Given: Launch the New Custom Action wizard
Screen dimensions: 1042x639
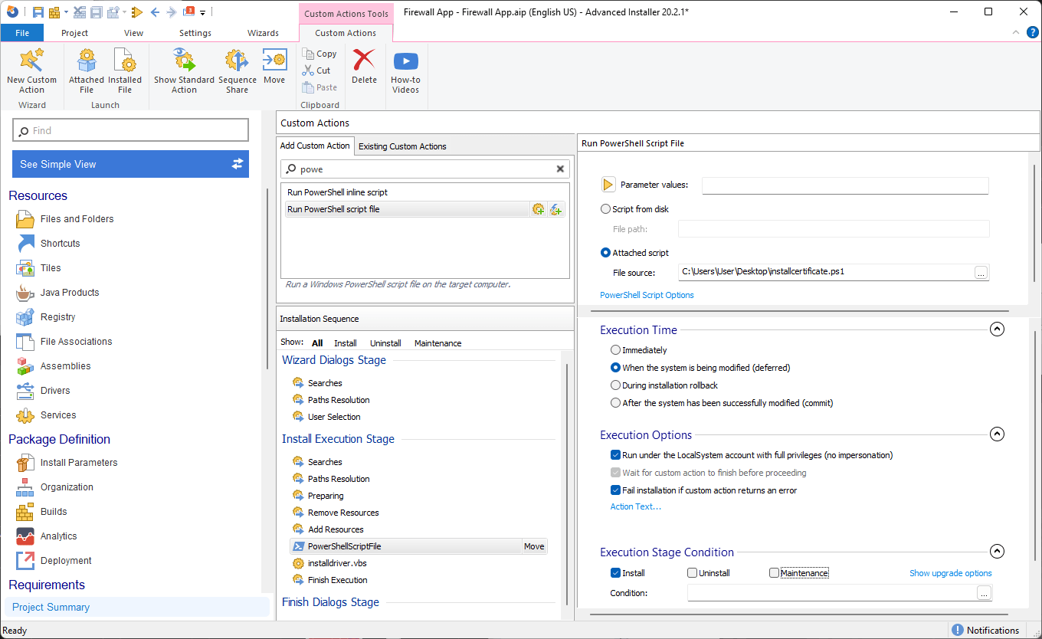Looking at the screenshot, I should pyautogui.click(x=31, y=70).
